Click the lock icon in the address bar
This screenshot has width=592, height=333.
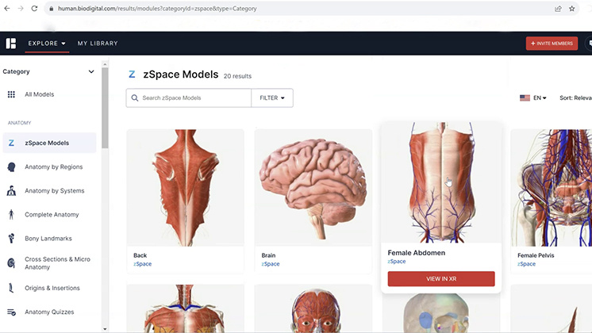point(52,8)
